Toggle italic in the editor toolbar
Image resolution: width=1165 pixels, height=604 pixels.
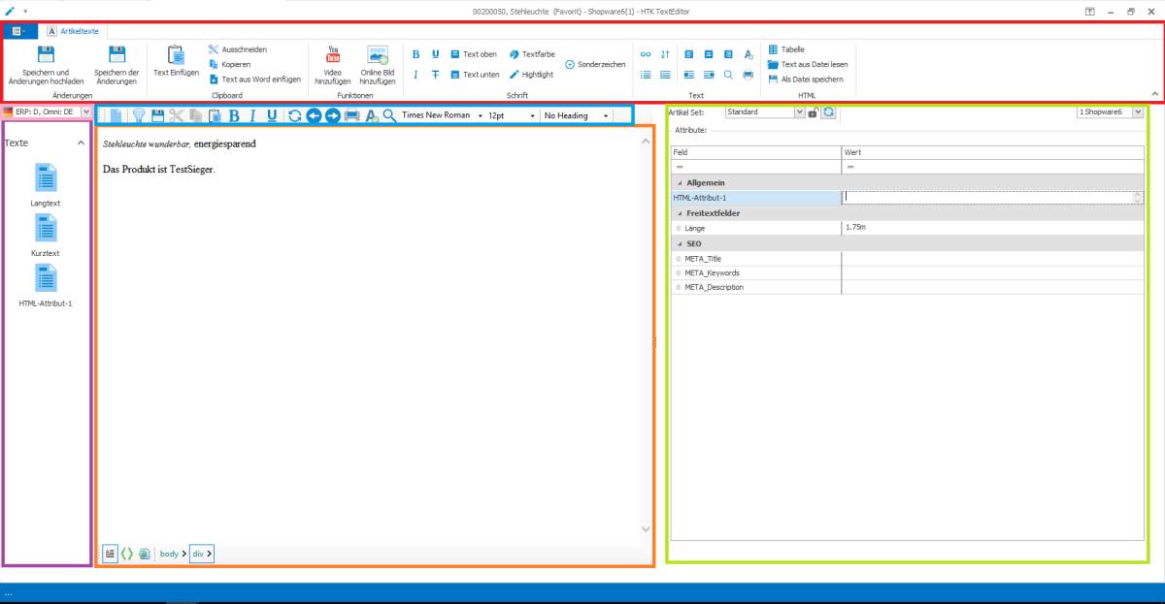click(252, 115)
